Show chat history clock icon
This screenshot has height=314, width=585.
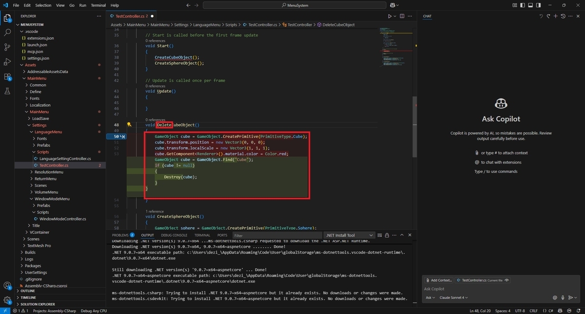(563, 16)
